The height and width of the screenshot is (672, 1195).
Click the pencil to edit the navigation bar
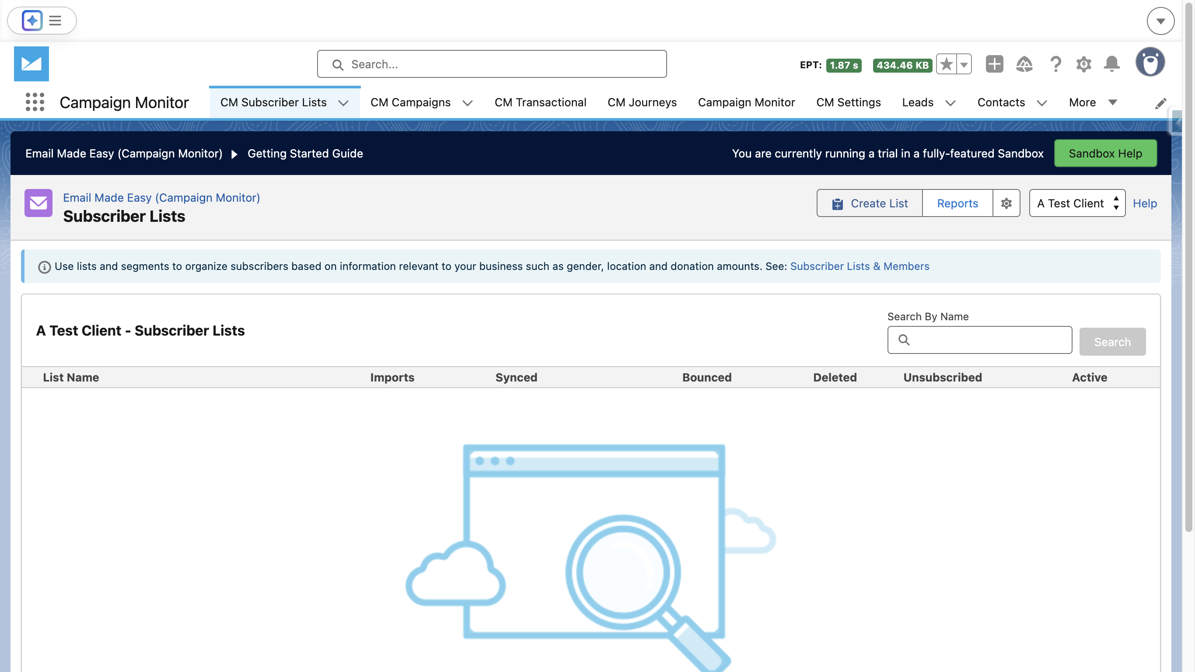point(1161,103)
